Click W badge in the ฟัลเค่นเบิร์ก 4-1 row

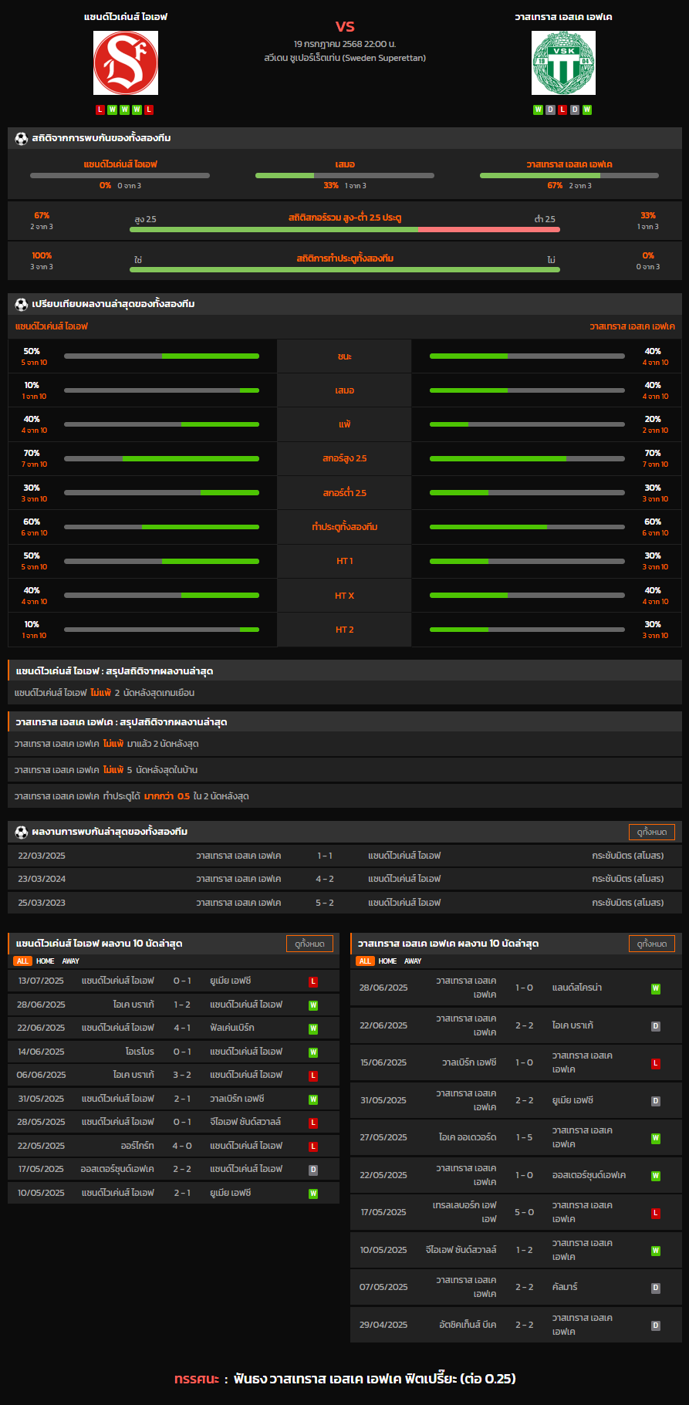(x=313, y=1028)
